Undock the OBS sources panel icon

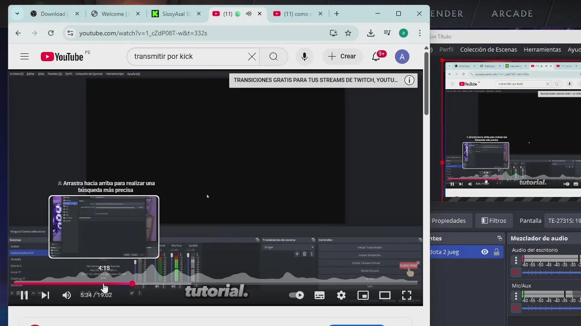[x=499, y=238]
